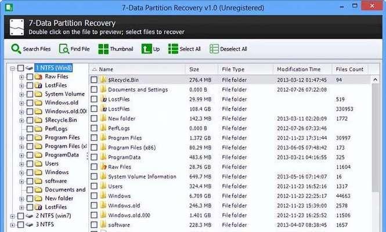This screenshot has height=232, width=386.
Task: Check the Program Files (x86) row checkbox in list
Action: [x=94, y=147]
